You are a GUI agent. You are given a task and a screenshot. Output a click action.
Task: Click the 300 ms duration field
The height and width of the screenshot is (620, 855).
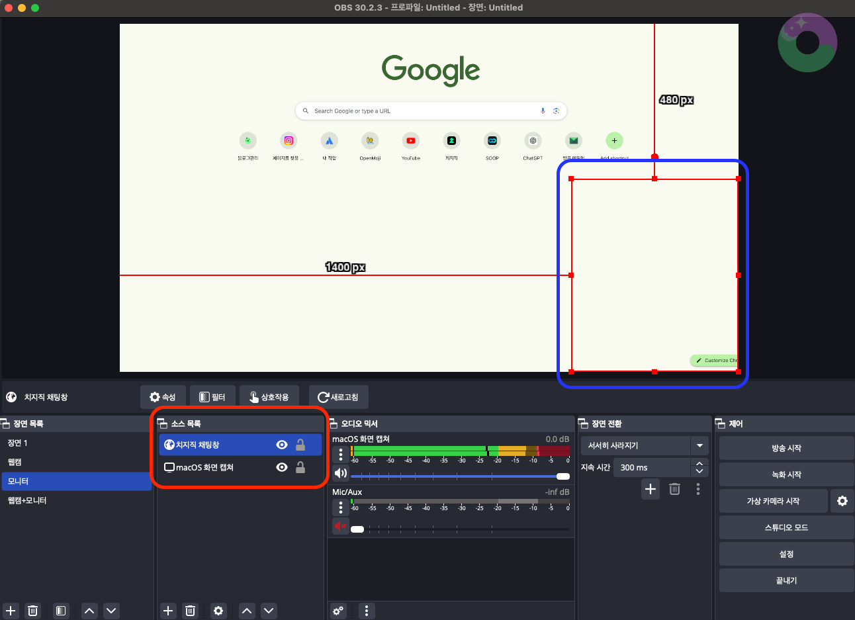(652, 467)
